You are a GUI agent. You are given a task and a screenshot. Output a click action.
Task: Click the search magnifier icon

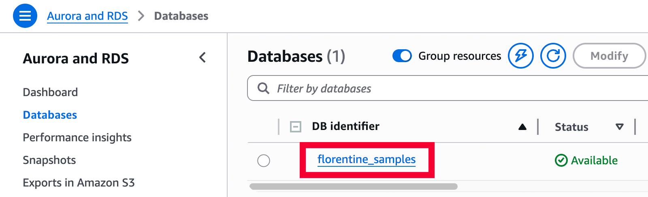(263, 88)
